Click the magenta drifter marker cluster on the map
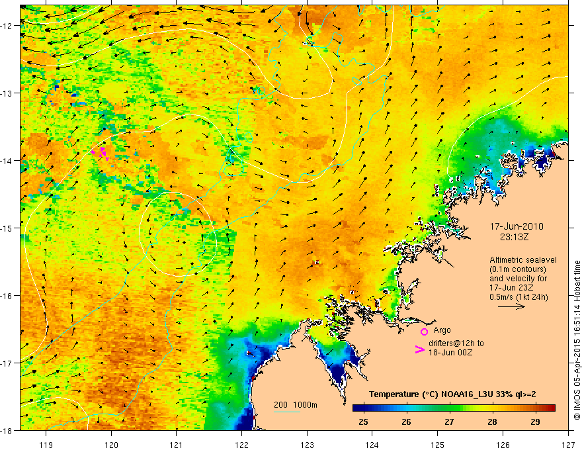Image resolution: width=582 pixels, height=450 pixels. [101, 153]
